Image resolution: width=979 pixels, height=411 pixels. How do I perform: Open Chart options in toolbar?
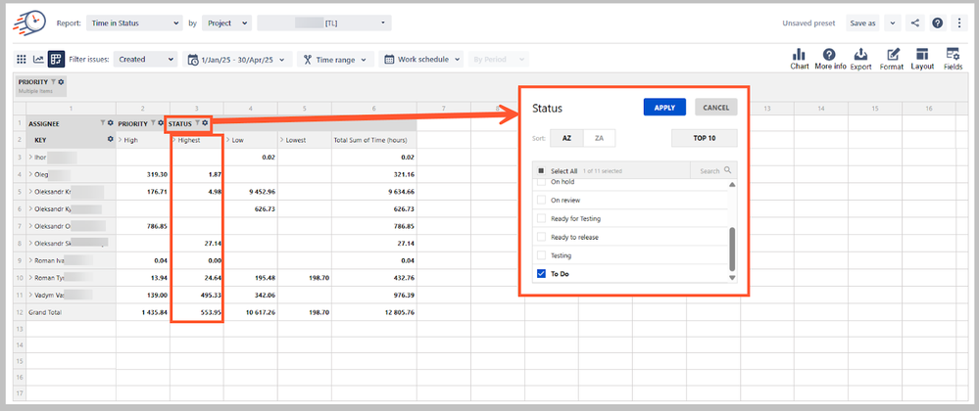(800, 60)
